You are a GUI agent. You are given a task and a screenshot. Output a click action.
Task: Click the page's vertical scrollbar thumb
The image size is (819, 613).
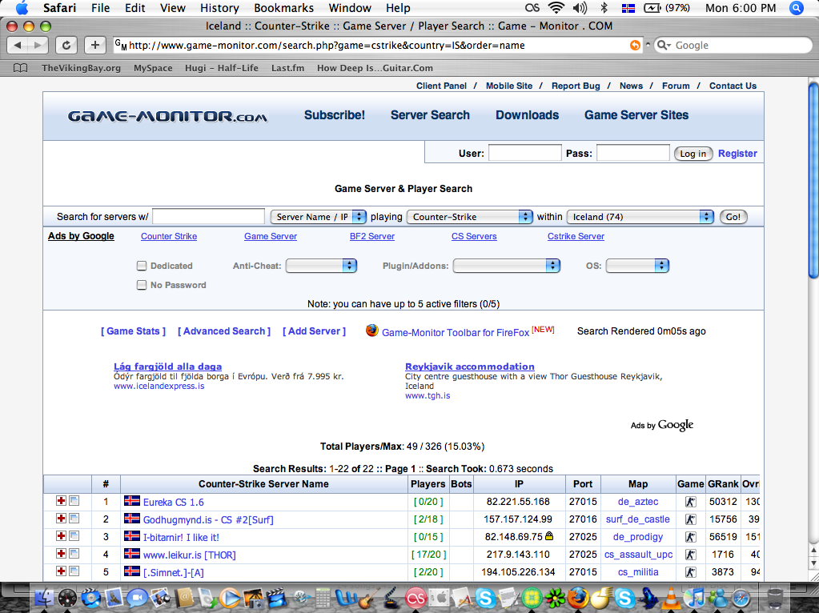point(813,180)
